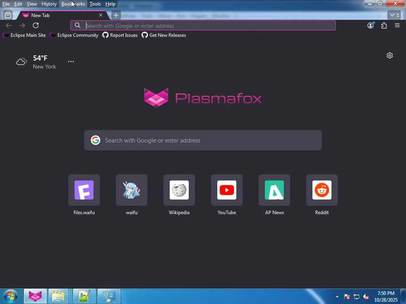
Task: Open a new tab with plus button
Action: 116,15
